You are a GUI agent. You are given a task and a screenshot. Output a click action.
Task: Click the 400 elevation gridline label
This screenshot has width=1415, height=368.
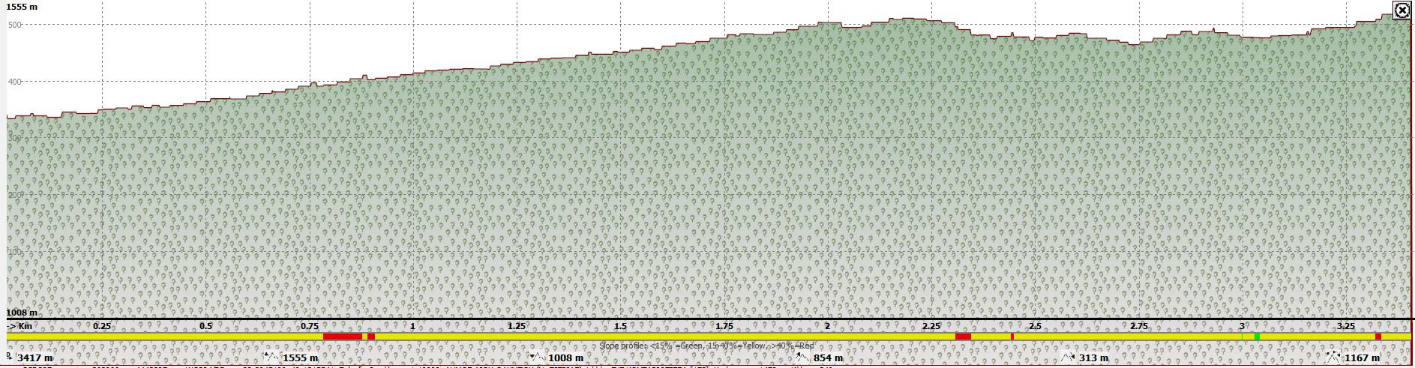click(x=14, y=82)
